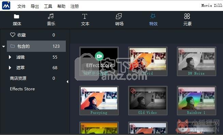Select the Rainbow 1 effect thumbnail
Viewport: 223px width, 135px height.
(196, 101)
